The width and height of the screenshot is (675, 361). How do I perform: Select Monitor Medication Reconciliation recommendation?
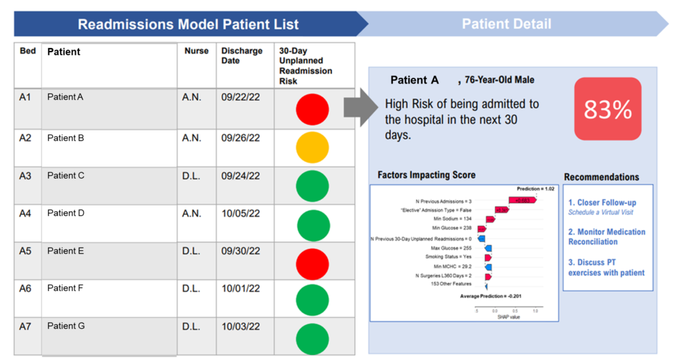[606, 236]
